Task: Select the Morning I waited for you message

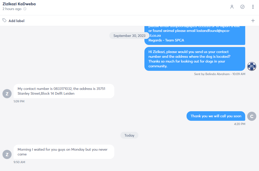Action: (64, 152)
